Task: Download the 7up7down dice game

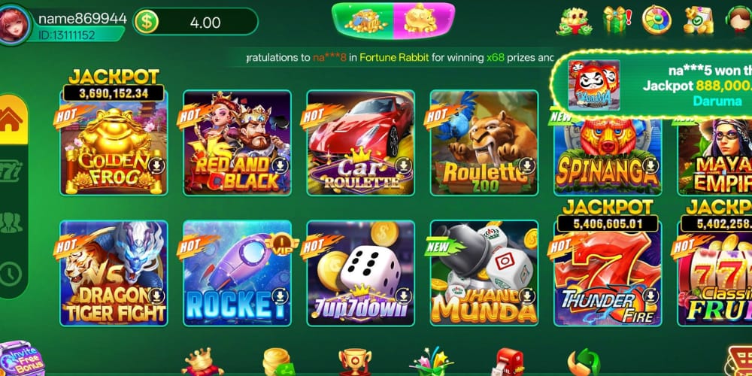Action: pyautogui.click(x=403, y=296)
